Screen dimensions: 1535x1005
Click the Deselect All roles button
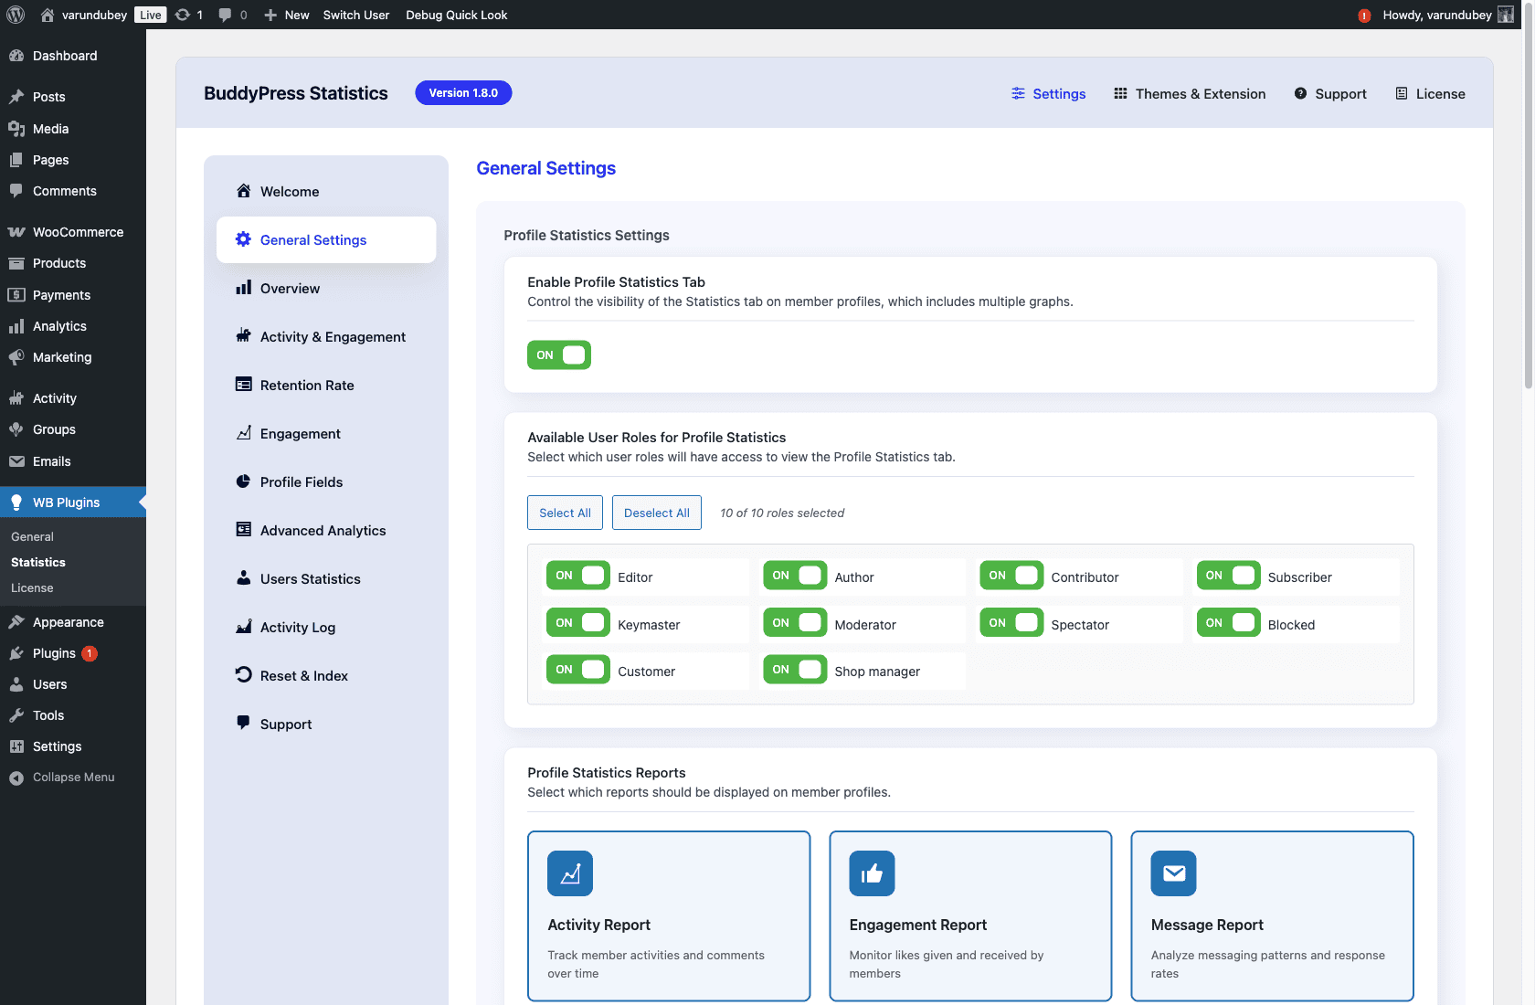tap(657, 513)
